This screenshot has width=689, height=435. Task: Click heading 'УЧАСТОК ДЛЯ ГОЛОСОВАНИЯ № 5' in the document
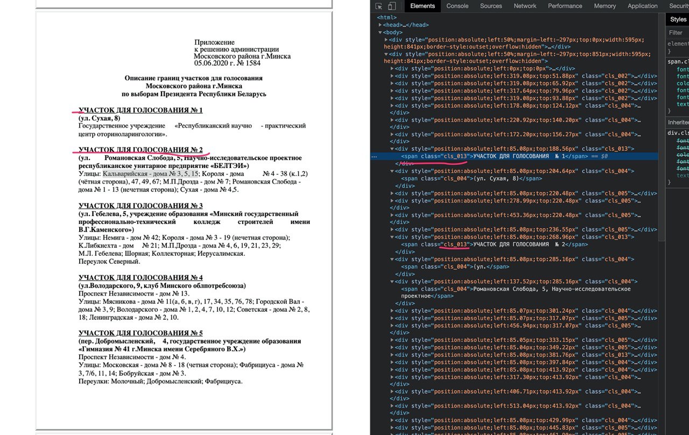[x=140, y=333]
